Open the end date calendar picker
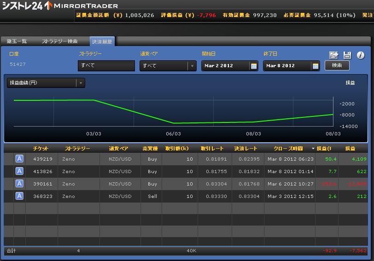This screenshot has width=374, height=261. pyautogui.click(x=316, y=66)
